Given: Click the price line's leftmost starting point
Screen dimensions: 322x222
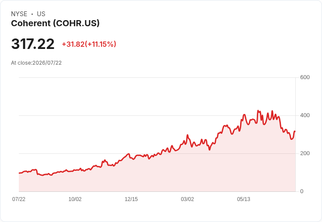Looking at the screenshot, I should [x=19, y=173].
